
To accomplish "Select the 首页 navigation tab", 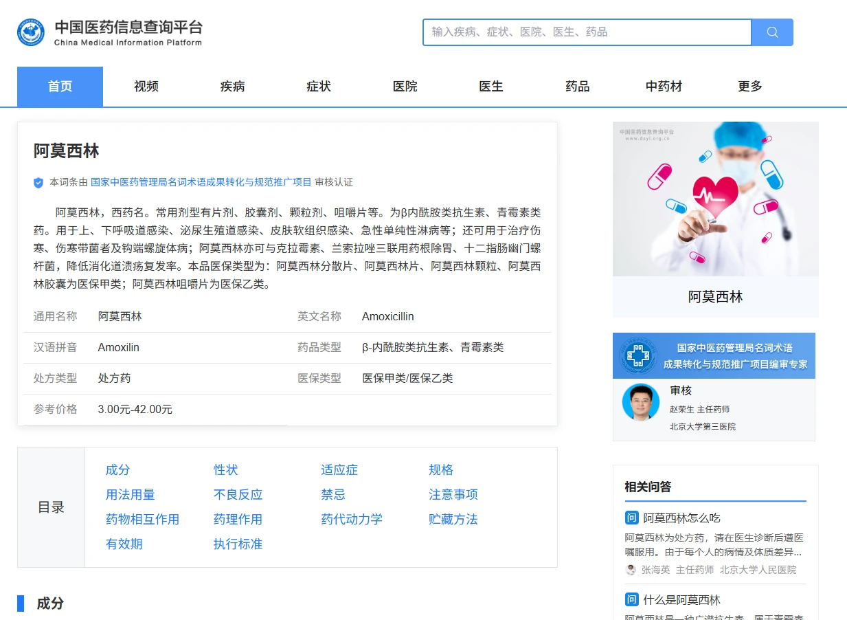I will coord(60,87).
